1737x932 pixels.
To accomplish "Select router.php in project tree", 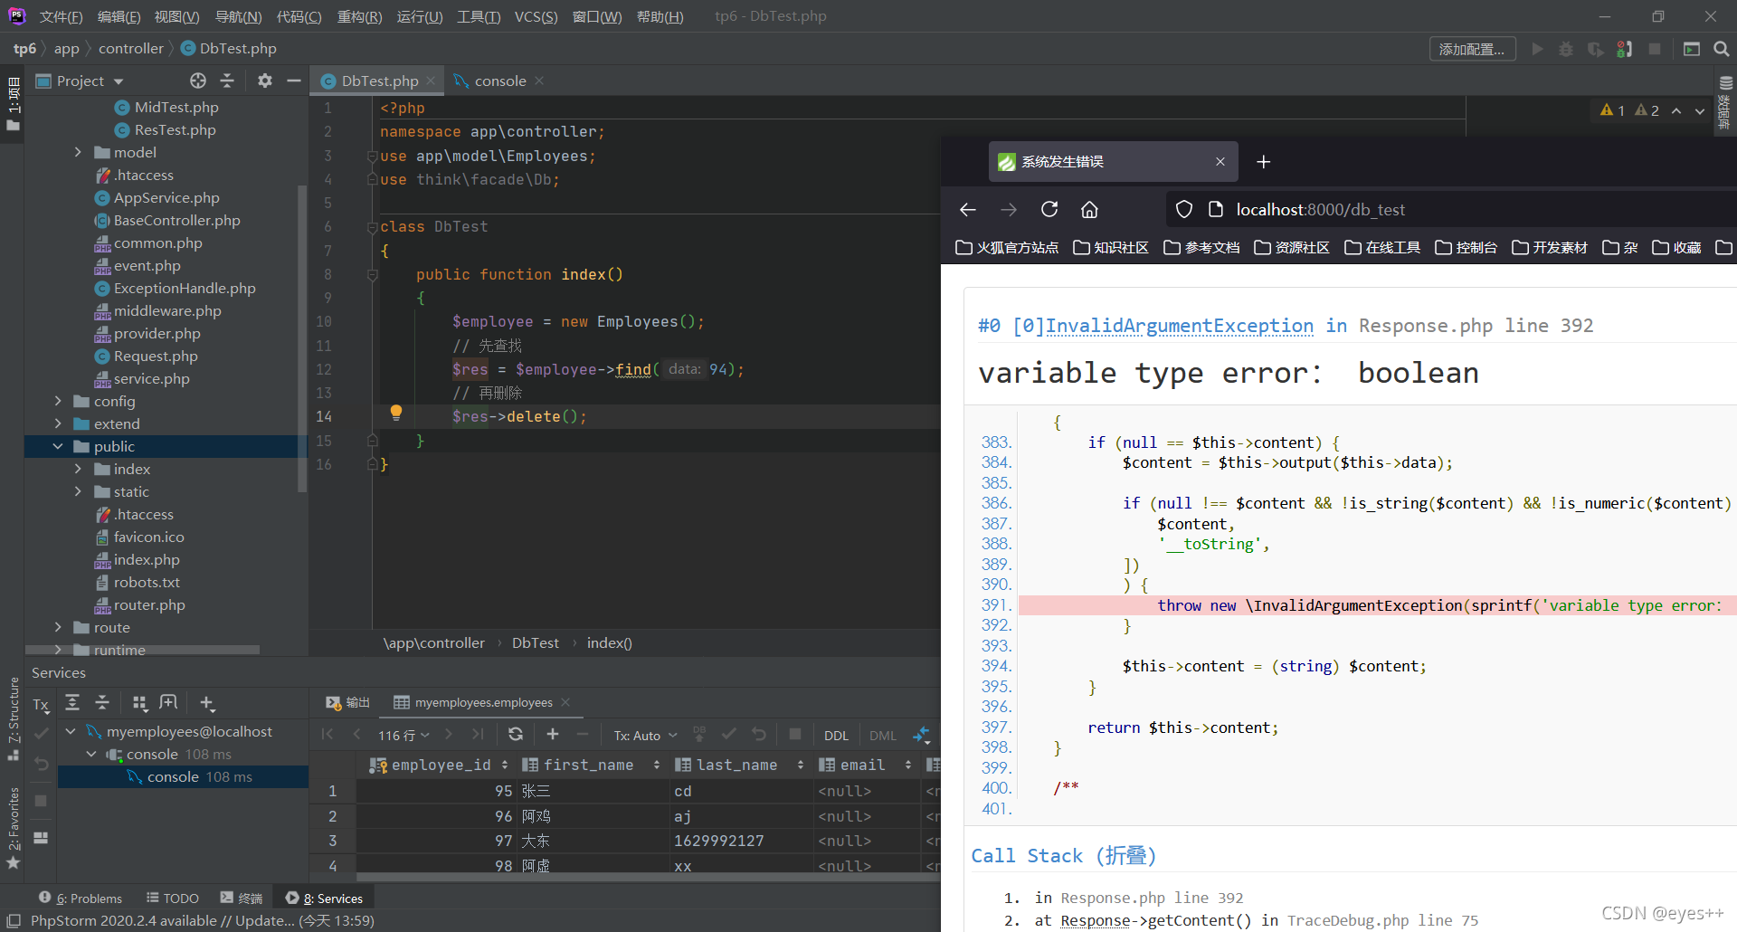I will coord(149,604).
